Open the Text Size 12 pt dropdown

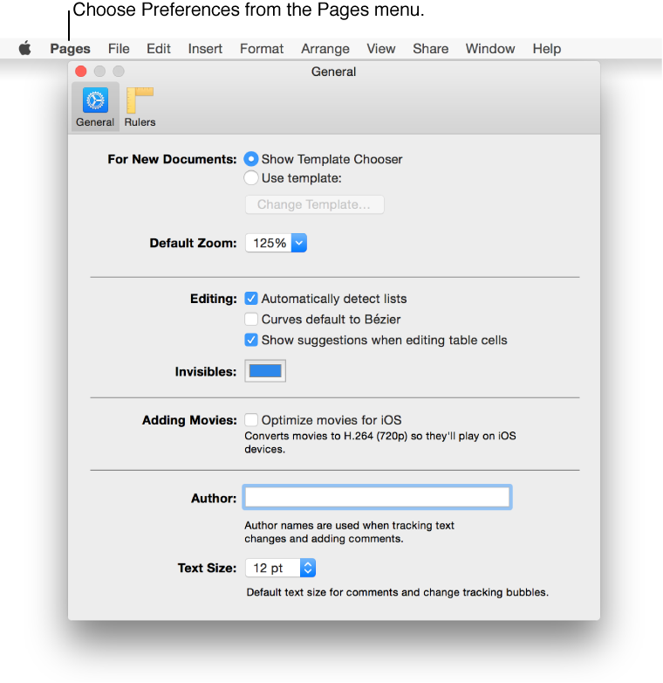(280, 568)
